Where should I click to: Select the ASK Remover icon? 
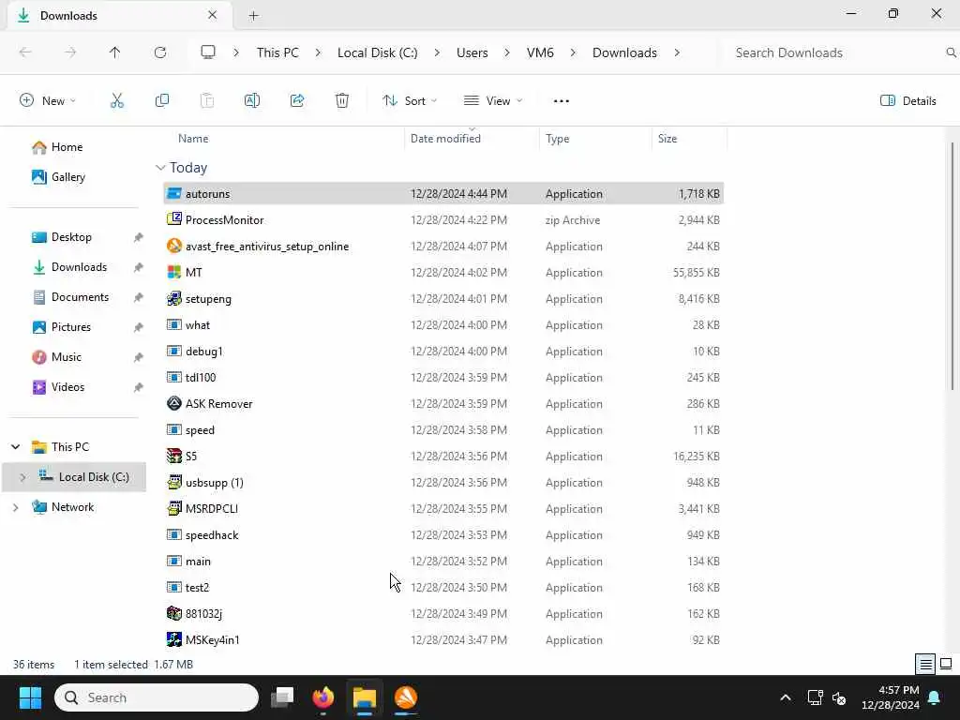coord(174,403)
